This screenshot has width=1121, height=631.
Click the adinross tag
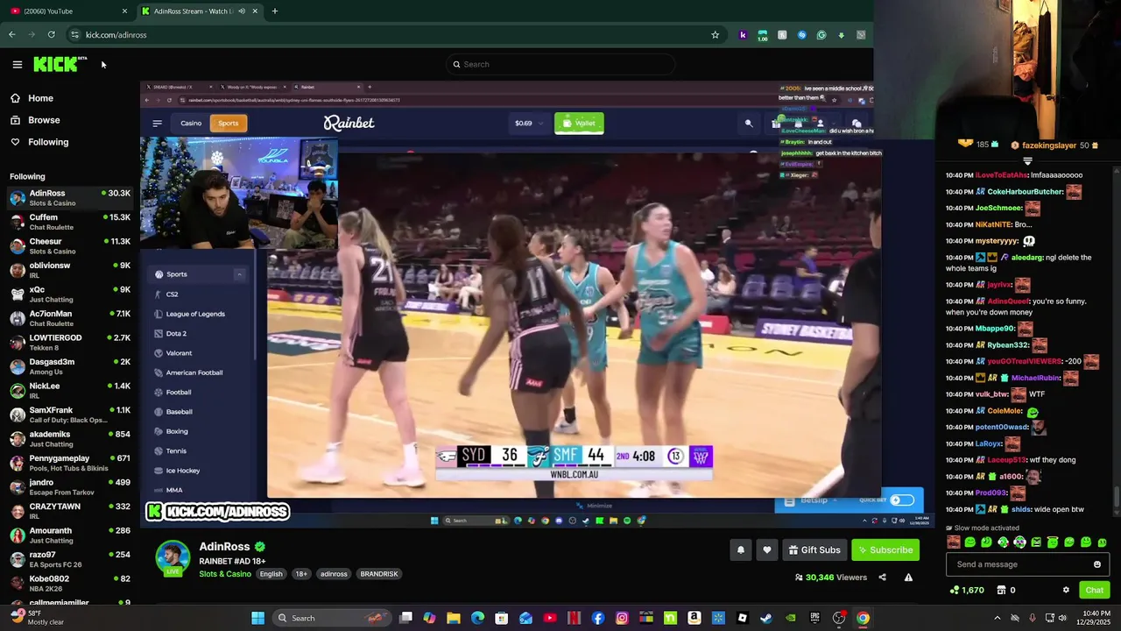tap(334, 574)
